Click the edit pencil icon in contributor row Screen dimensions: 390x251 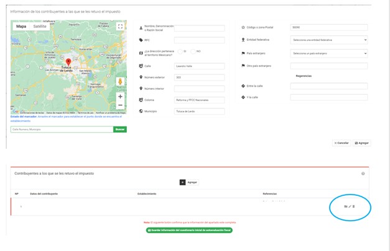(x=350, y=206)
